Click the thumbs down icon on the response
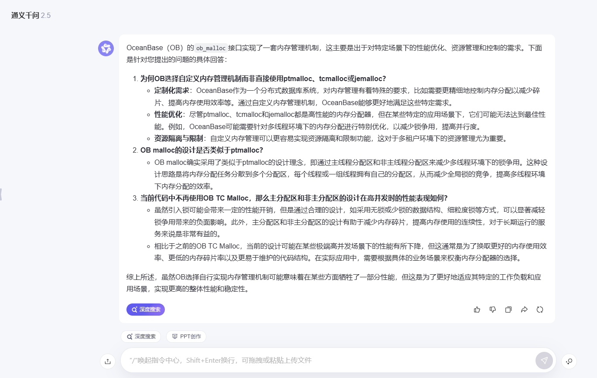Image resolution: width=597 pixels, height=378 pixels. [x=493, y=310]
